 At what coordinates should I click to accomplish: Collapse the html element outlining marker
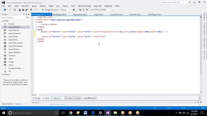pos(36,20)
